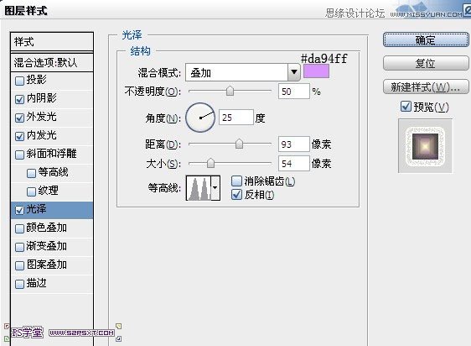Uncheck the 外发光 checkbox
This screenshot has height=346, width=471.
pos(19,118)
